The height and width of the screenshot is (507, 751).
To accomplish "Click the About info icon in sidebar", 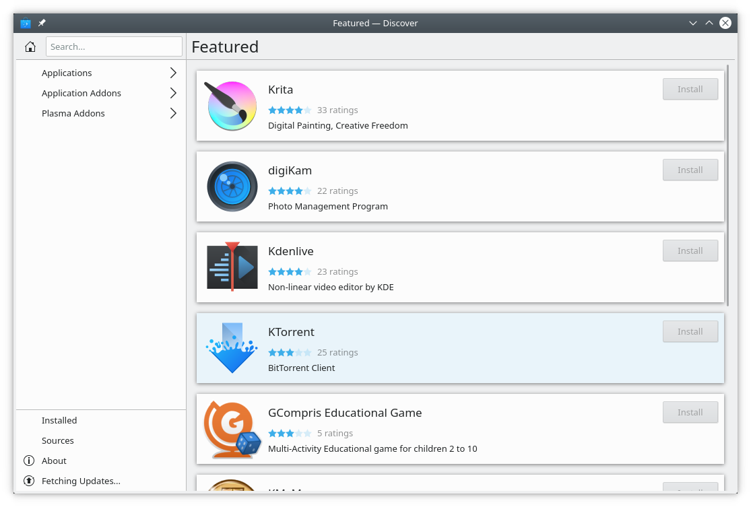I will (29, 461).
